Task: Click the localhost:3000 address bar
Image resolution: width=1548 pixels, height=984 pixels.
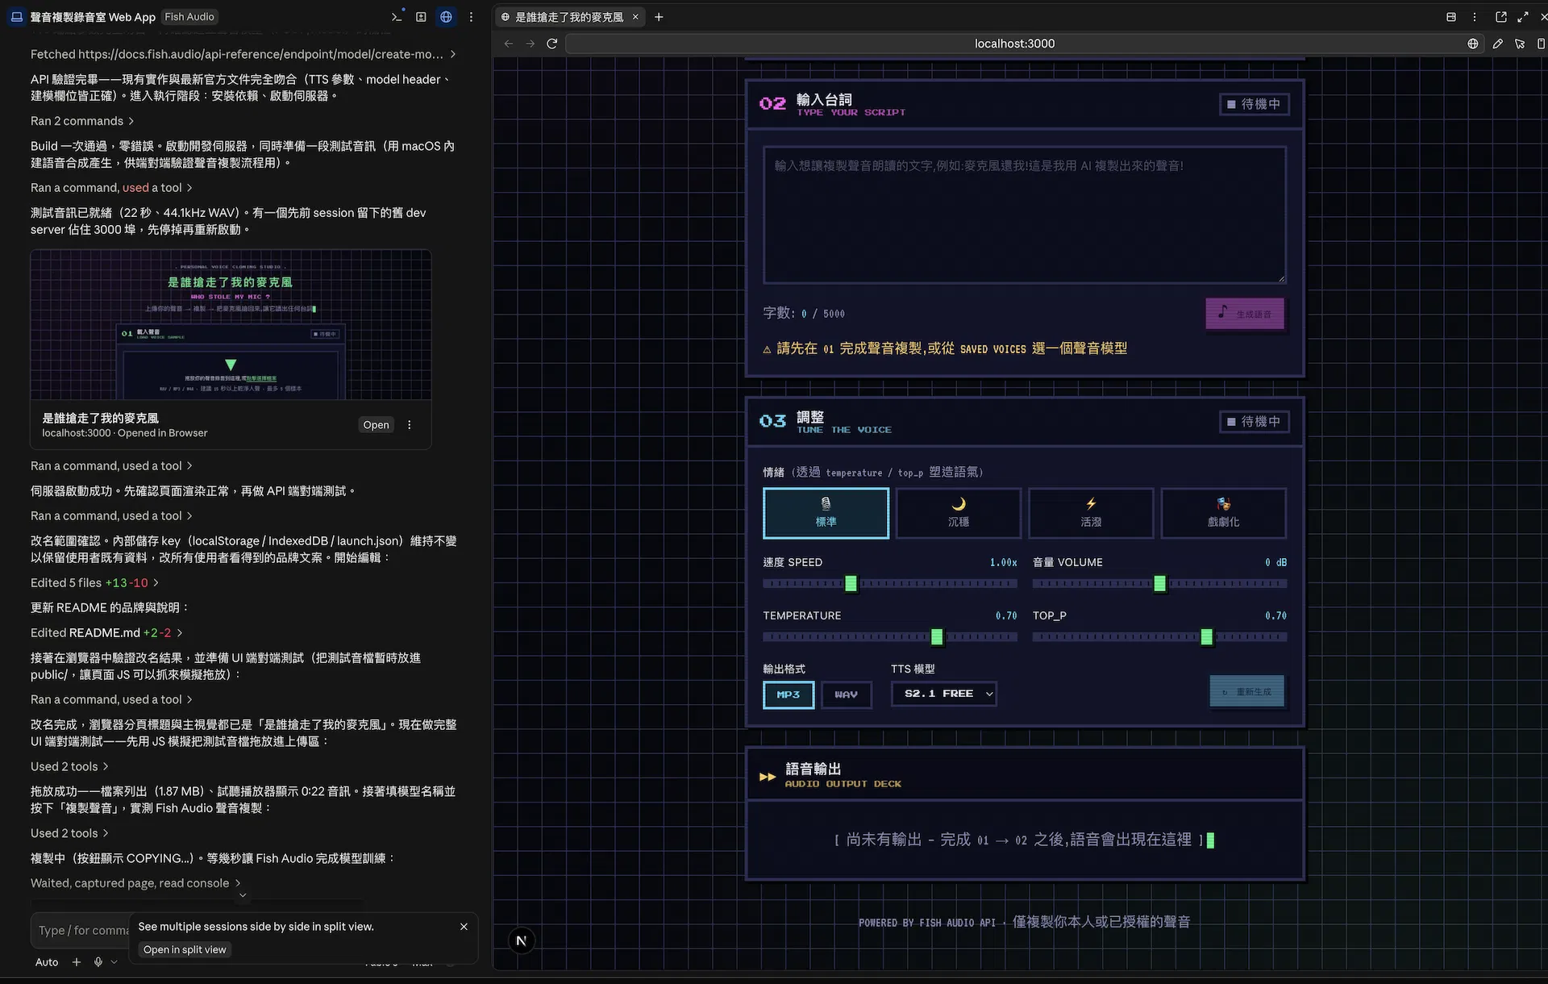Action: point(1014,44)
